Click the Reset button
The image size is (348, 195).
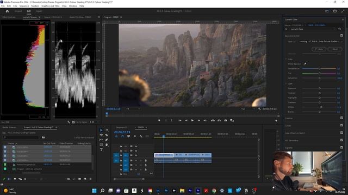pyautogui.click(x=335, y=49)
